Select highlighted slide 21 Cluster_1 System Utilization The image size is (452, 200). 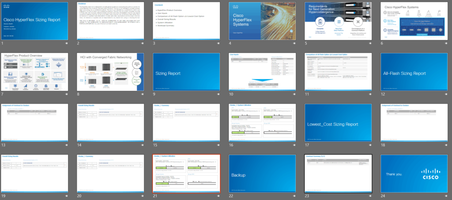[x=187, y=174]
